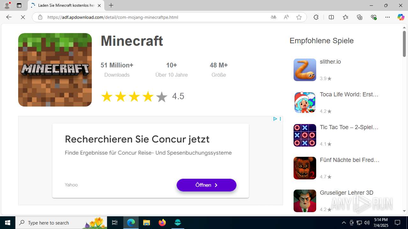408x229 pixels.
Task: Click the taskbar search box
Action: coord(62,223)
